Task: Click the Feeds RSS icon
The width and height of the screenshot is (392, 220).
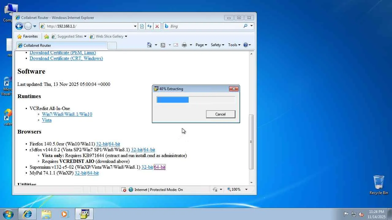Action: point(163,45)
